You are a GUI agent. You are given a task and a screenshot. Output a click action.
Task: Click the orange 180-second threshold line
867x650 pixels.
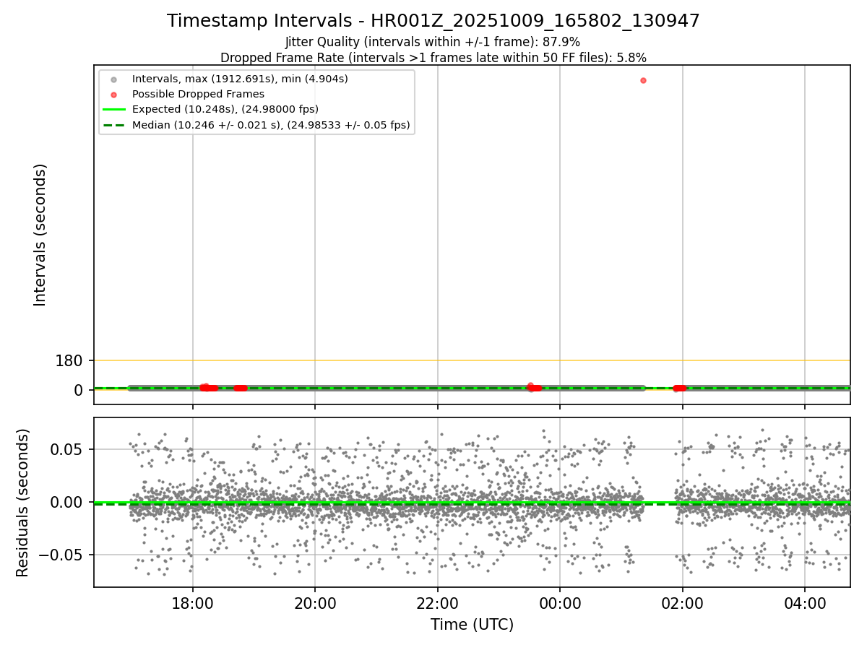472,360
